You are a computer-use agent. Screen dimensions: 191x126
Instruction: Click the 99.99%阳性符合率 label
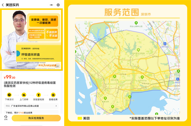pyautogui.click(x=36, y=31)
